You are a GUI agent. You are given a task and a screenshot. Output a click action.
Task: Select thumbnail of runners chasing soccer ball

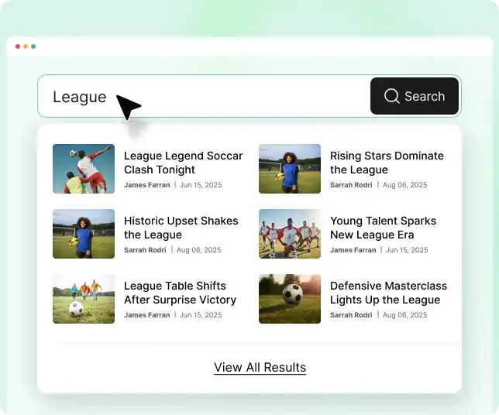point(84,299)
